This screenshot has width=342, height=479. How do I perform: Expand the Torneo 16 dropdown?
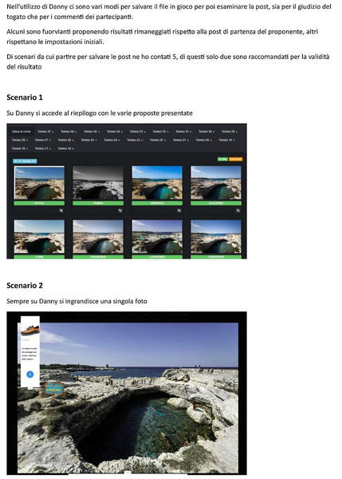pos(66,148)
